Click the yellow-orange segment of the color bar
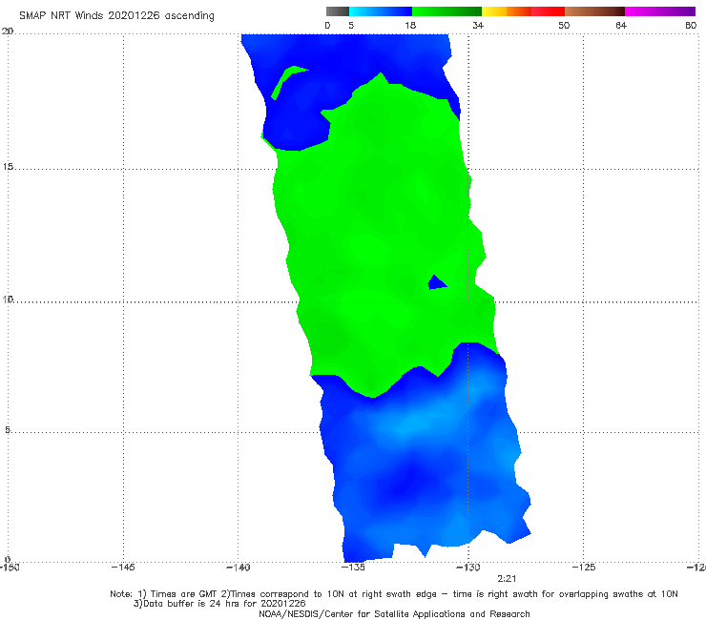The width and height of the screenshot is (706, 620). click(x=507, y=11)
